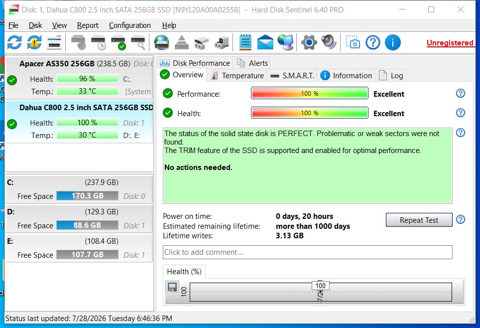Send report by blue envelope icon
This screenshot has height=328, width=480.
point(265,42)
